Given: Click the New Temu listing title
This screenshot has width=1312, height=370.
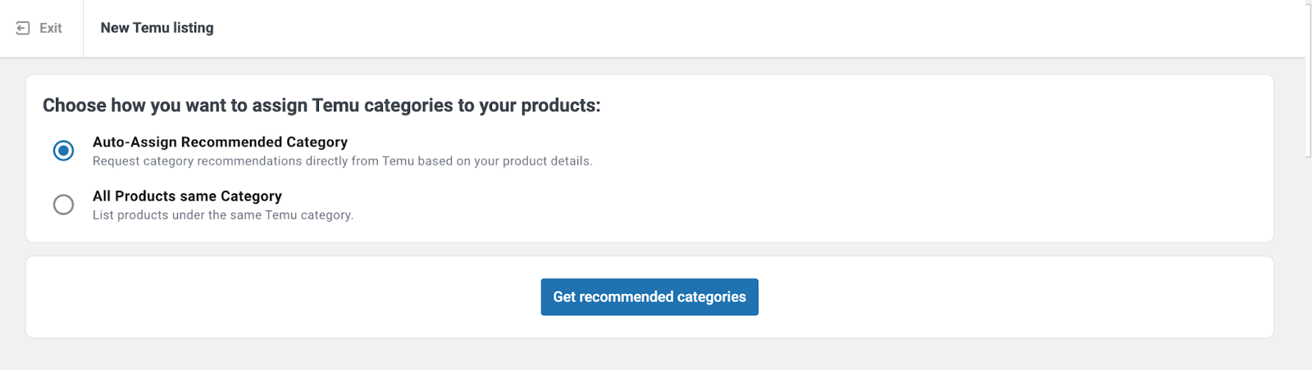Looking at the screenshot, I should 157,28.
